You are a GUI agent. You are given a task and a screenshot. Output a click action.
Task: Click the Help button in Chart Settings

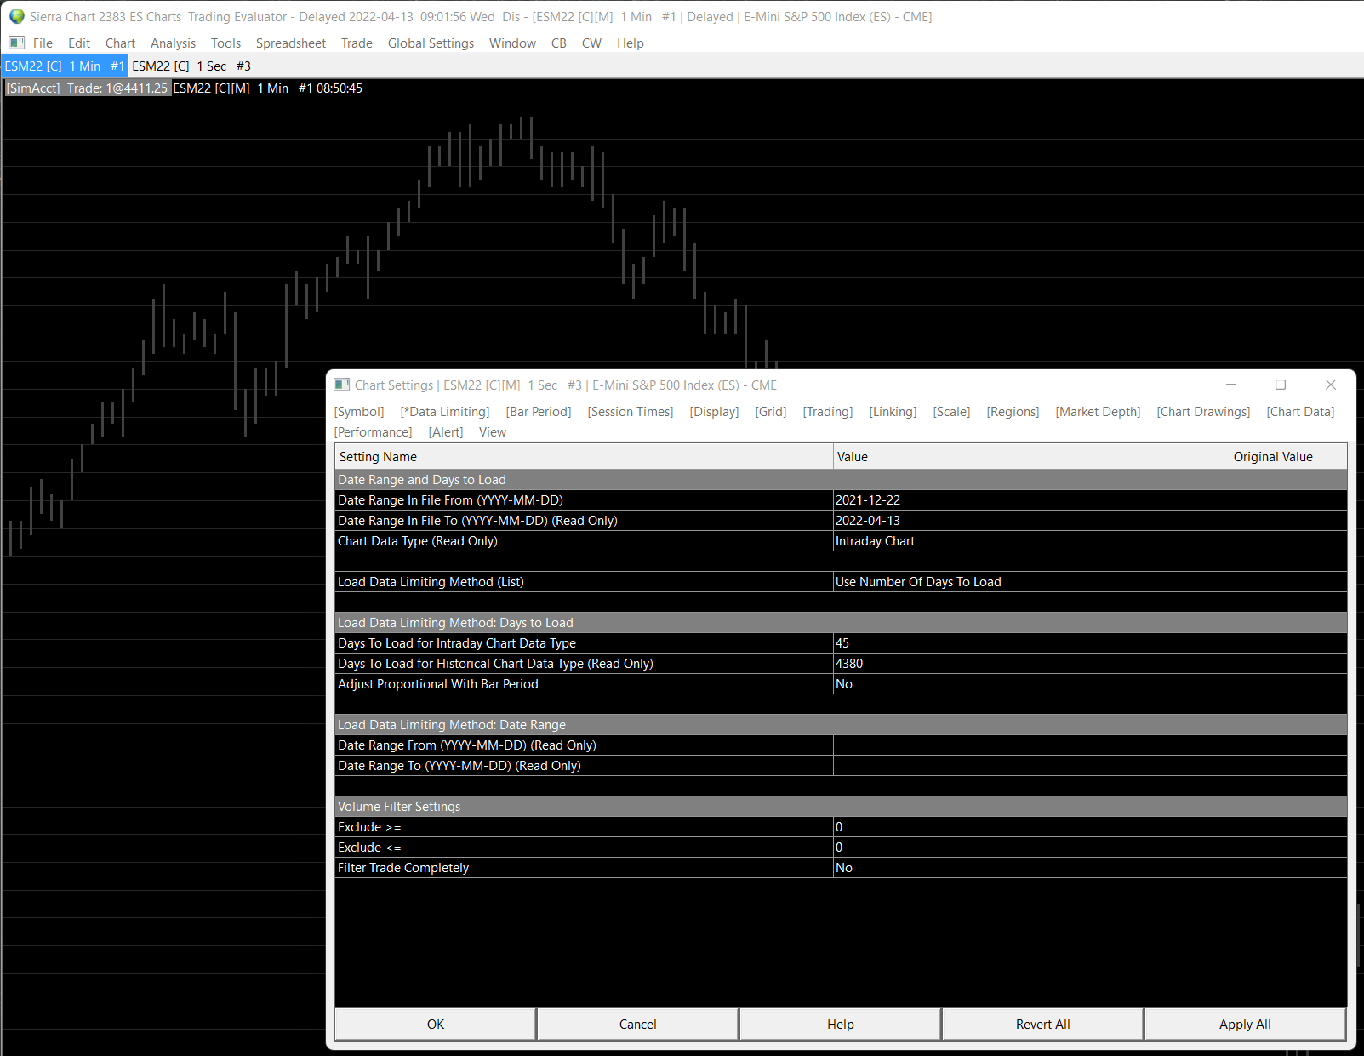point(841,1025)
